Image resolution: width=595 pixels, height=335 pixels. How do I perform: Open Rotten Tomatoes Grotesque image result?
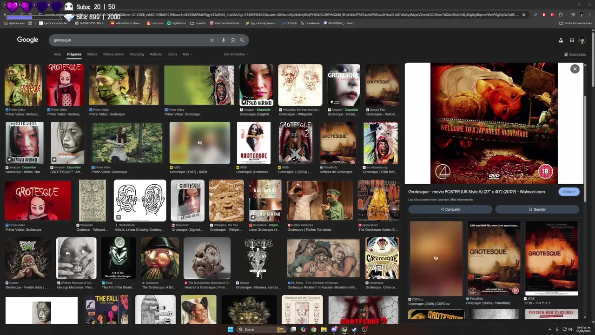tap(320, 201)
